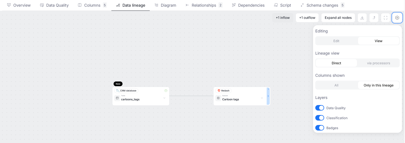This screenshot has height=143, width=405.
Task: Click the Schema changes tab icon
Action: (x=302, y=5)
